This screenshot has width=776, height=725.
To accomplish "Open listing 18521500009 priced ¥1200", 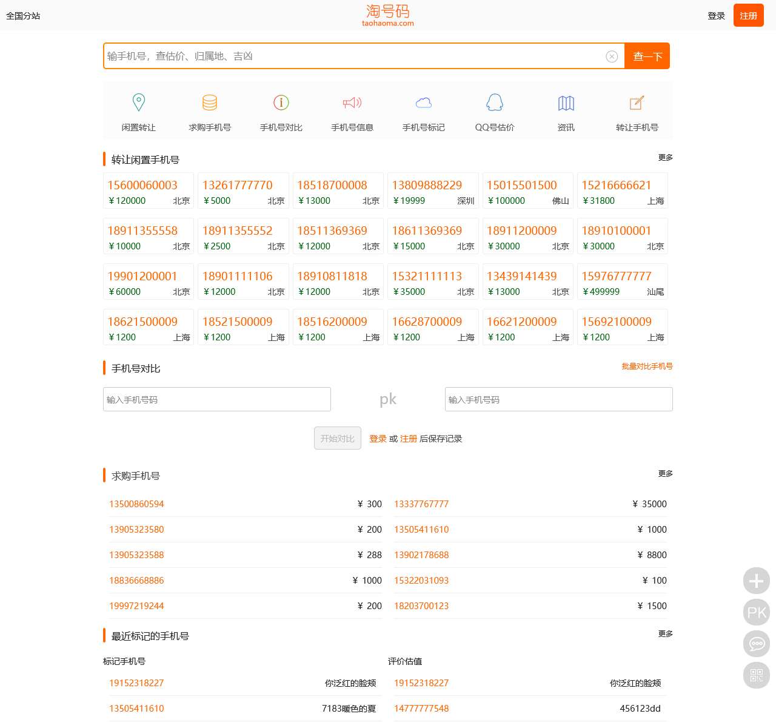I will (243, 328).
